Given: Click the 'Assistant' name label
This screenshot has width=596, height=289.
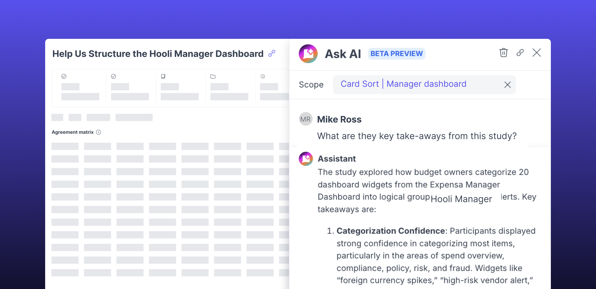Looking at the screenshot, I should (337, 159).
